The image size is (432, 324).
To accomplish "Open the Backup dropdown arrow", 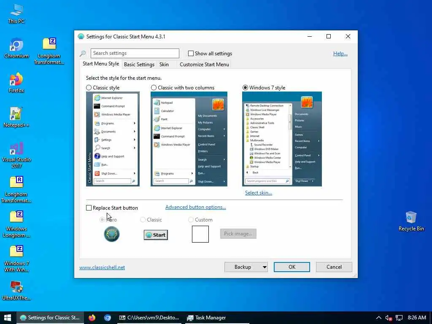I will [x=265, y=267].
